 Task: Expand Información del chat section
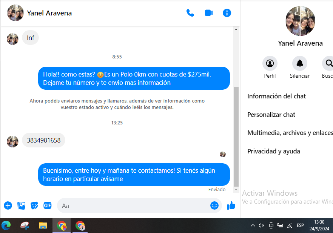[x=277, y=96]
